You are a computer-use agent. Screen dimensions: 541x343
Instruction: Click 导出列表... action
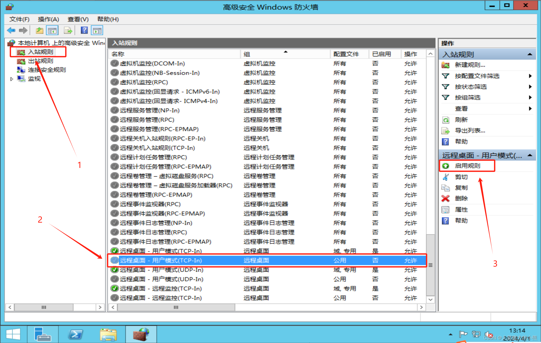coord(470,131)
